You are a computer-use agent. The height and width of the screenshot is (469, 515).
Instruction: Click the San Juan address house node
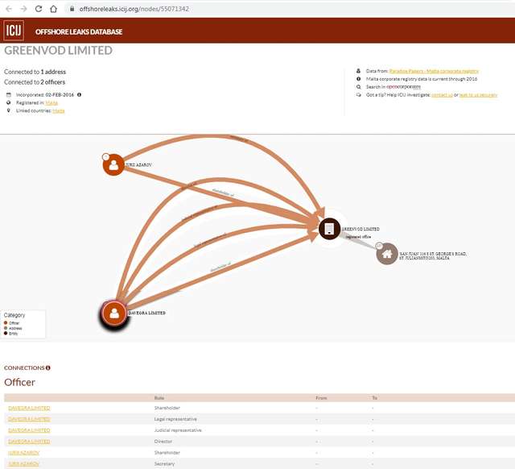[x=387, y=254]
